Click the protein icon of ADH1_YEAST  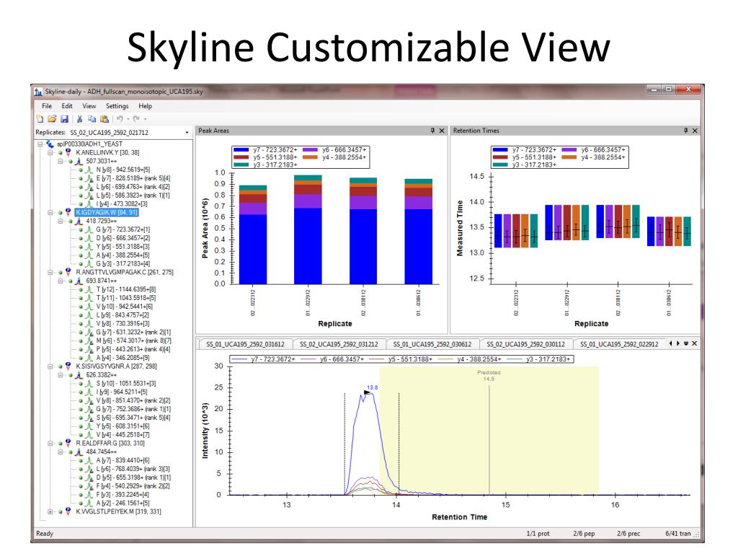pos(50,144)
